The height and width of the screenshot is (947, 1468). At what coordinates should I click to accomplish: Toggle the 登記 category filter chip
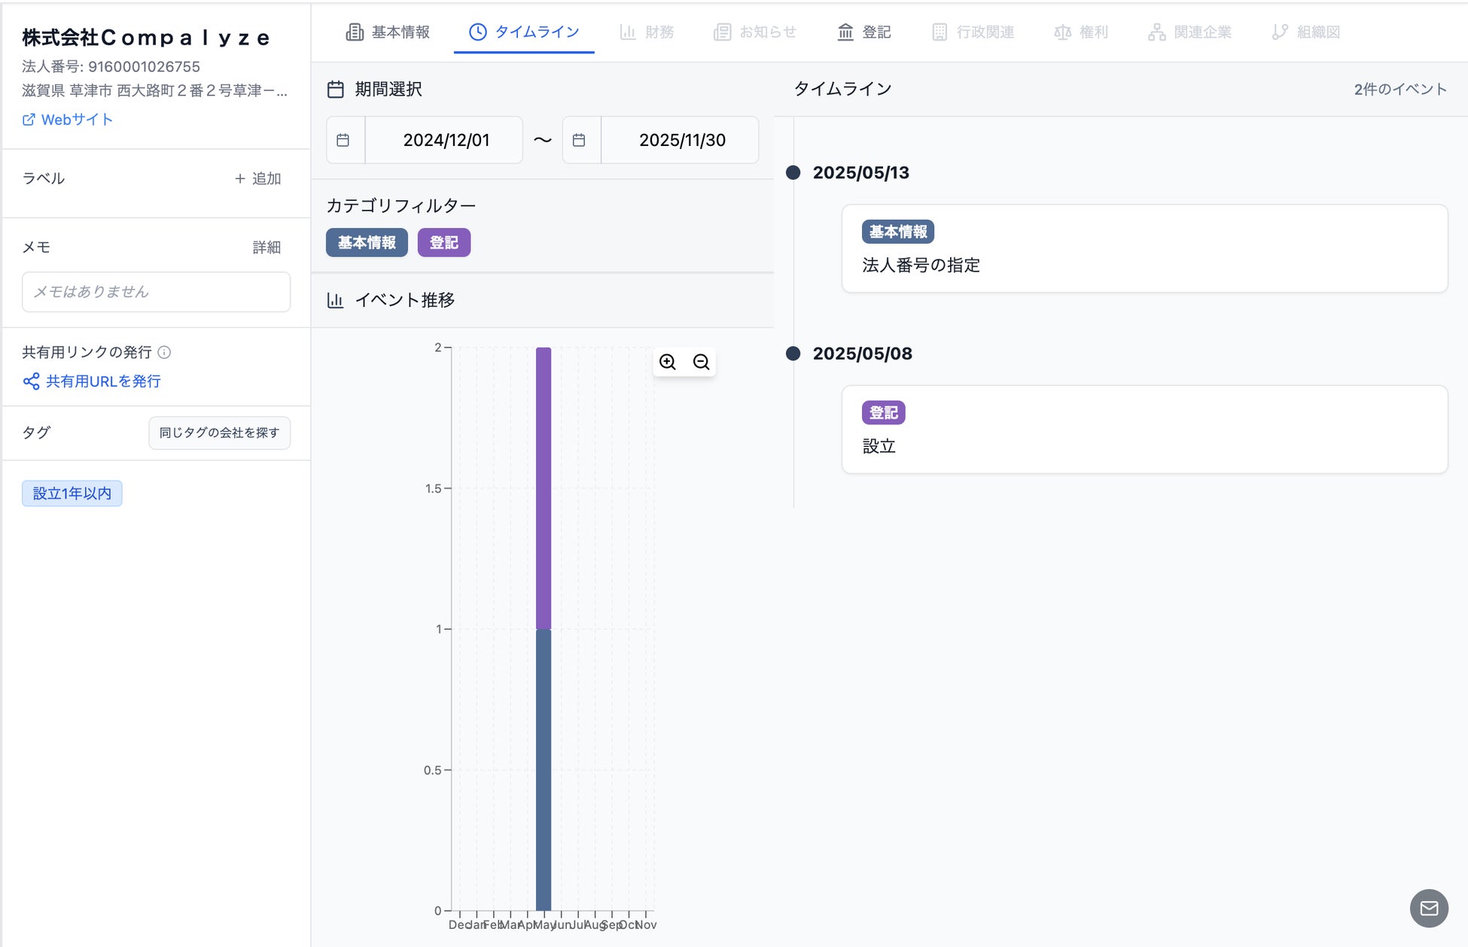click(443, 242)
